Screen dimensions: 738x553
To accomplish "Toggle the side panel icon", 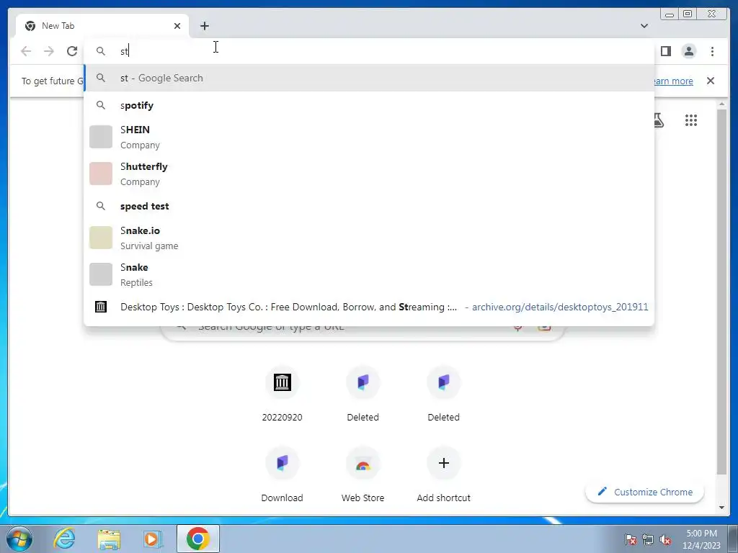I will [665, 51].
